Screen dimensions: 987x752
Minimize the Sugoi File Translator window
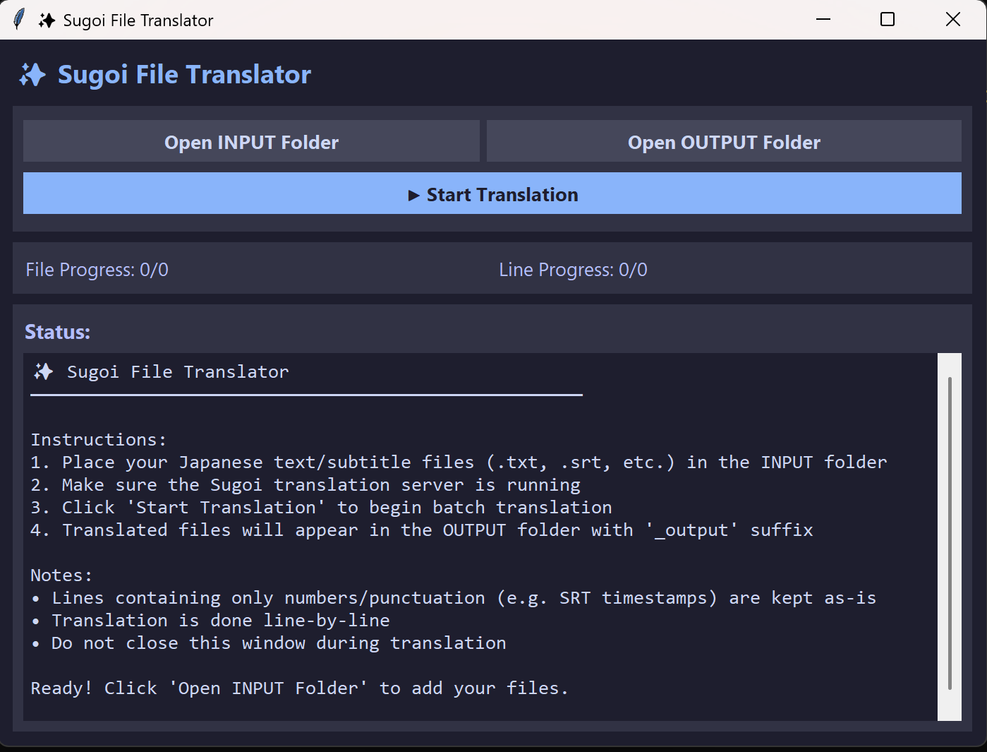(x=823, y=20)
